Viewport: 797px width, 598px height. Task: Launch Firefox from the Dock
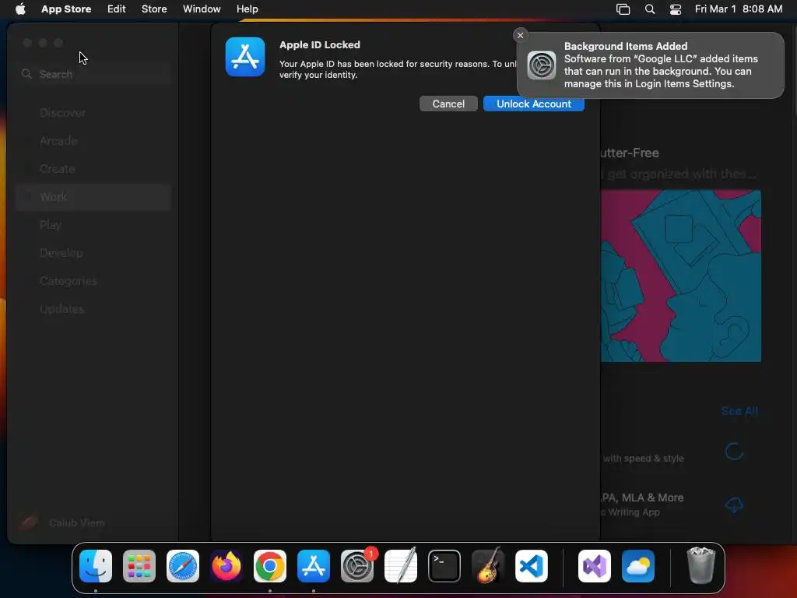226,566
